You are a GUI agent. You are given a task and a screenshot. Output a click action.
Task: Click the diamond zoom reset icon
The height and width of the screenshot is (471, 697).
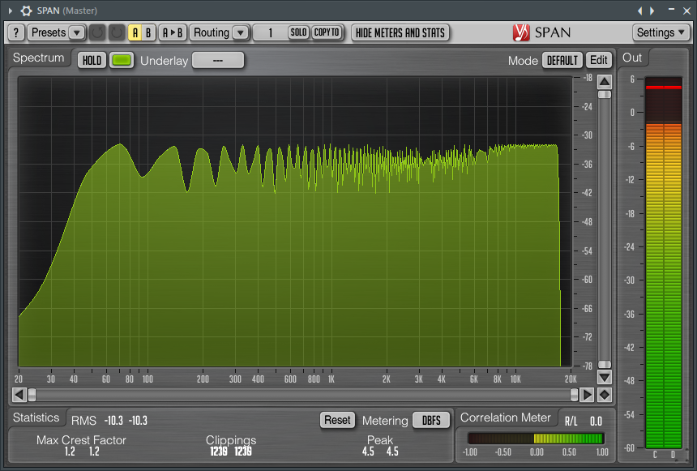(x=605, y=395)
